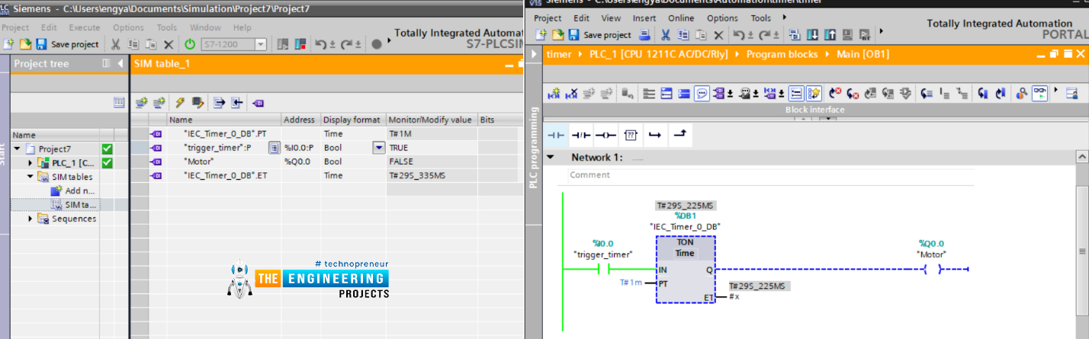Image resolution: width=1089 pixels, height=339 pixels.
Task: Insert empty box instruction
Action: point(630,135)
